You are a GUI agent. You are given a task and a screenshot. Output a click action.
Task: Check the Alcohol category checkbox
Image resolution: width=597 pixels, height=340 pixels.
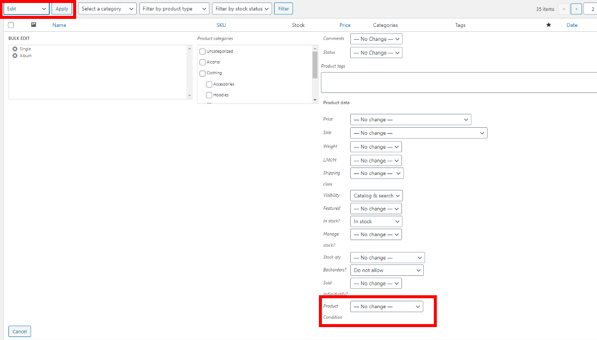[202, 62]
